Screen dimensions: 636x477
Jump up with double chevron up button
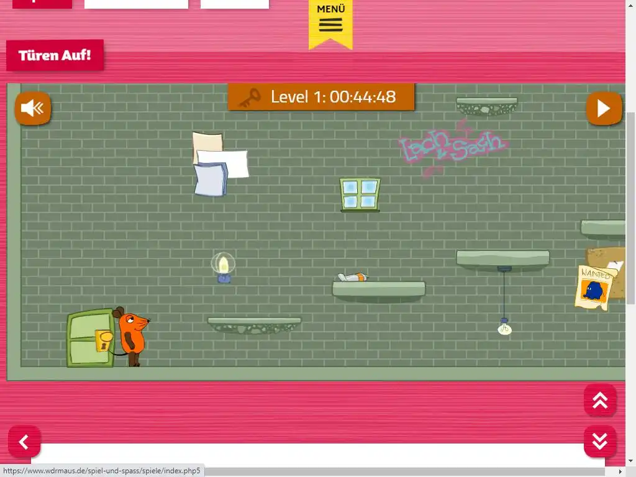[601, 401]
